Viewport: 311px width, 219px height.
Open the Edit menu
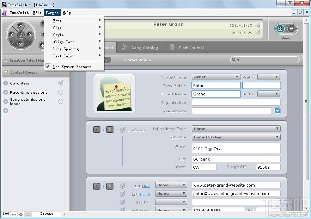coord(37,13)
